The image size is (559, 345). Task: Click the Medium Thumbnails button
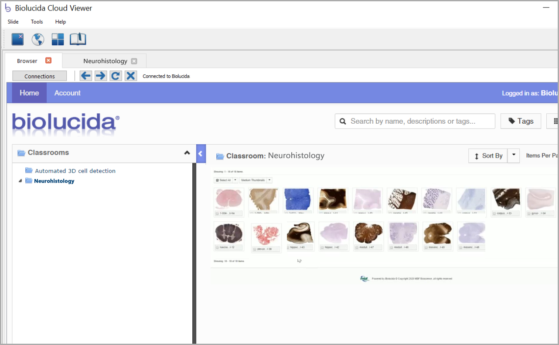click(253, 180)
